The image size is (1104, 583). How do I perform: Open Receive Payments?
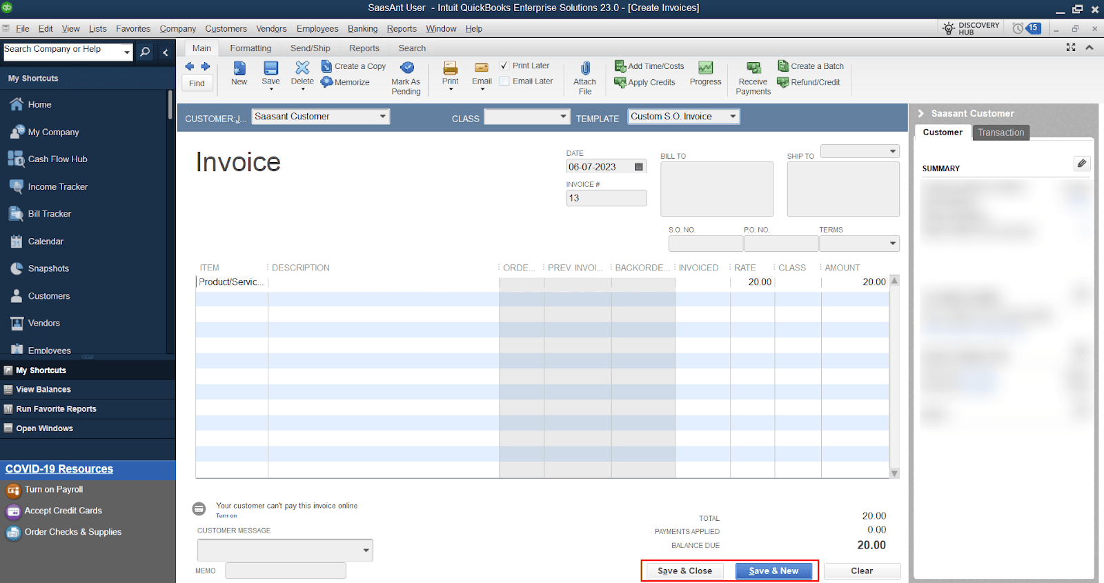[753, 77]
